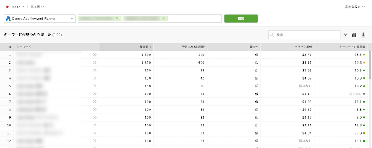Screen dimensions: 372x148
Task: Download keyword results via download icon
Action: click(x=363, y=35)
